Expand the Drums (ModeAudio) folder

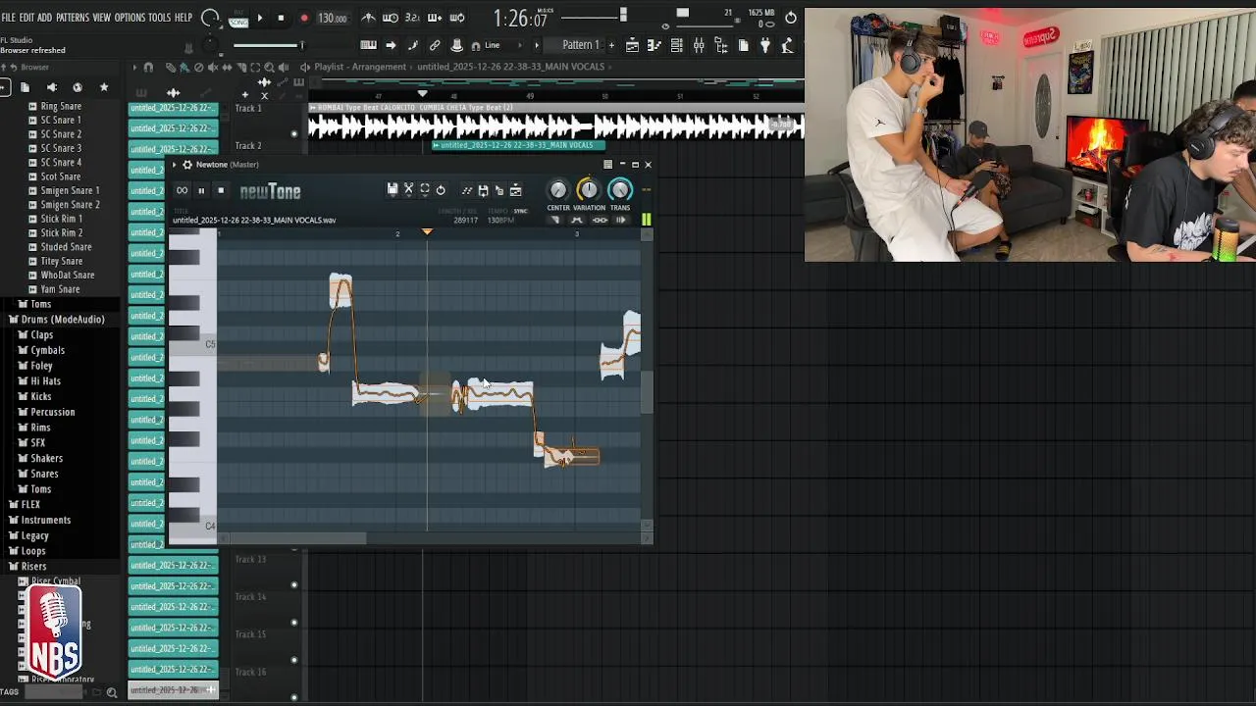[x=63, y=320]
